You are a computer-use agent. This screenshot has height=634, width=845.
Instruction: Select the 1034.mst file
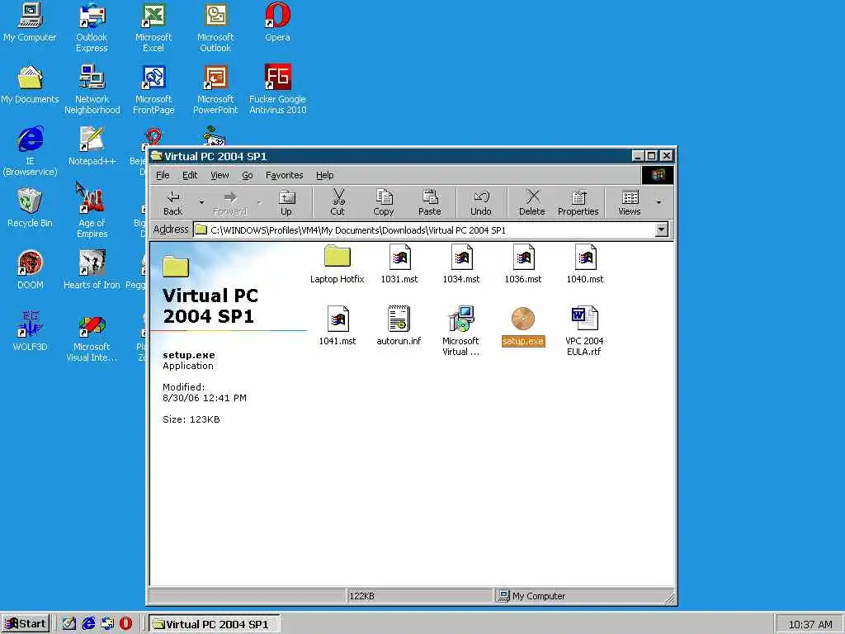pyautogui.click(x=461, y=263)
